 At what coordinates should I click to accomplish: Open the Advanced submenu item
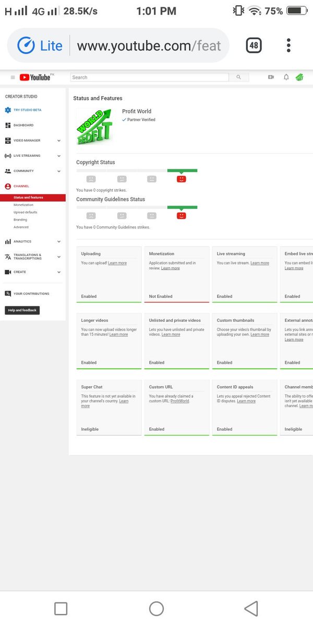click(x=21, y=227)
